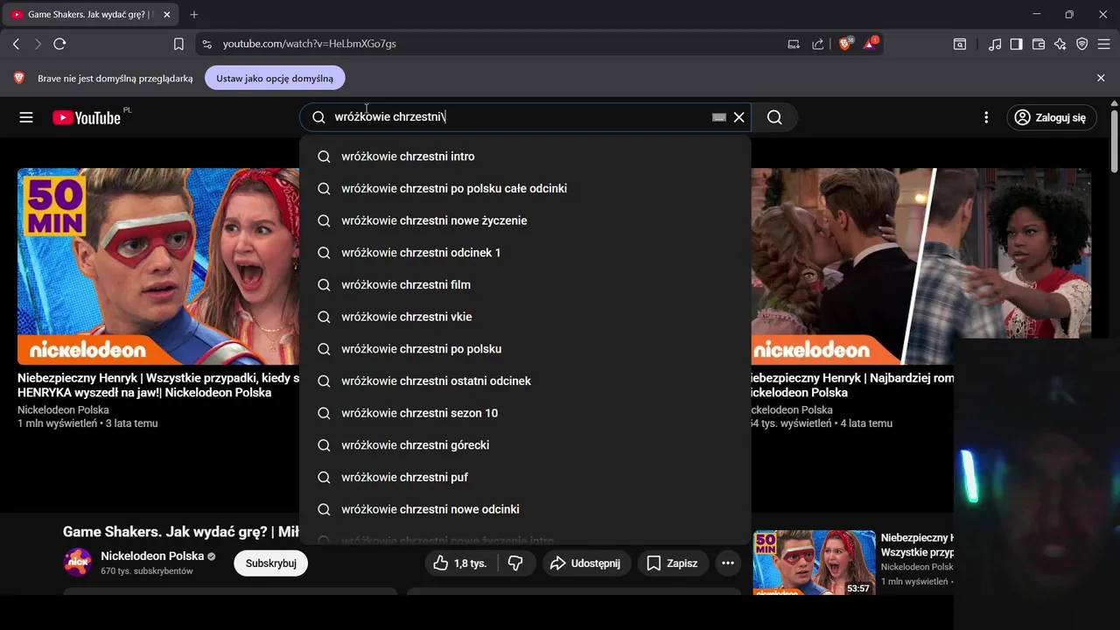This screenshot has width=1120, height=630.
Task: Choose suggestion 'wróżkowie chrzestni odcinek 1'
Action: 525,253
